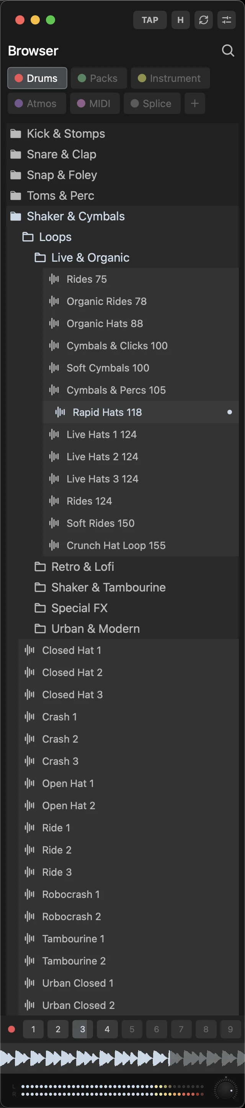
Task: Click the refresh/sync arrows icon
Action: point(204,20)
